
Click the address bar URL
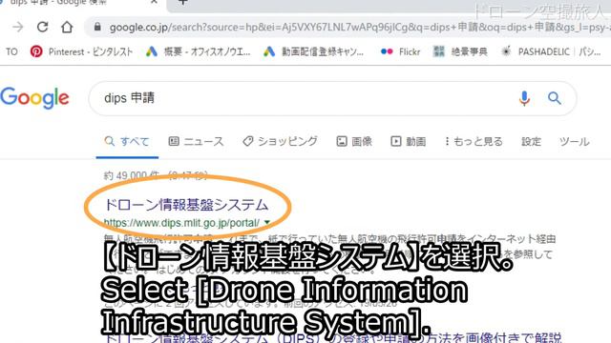tap(359, 28)
